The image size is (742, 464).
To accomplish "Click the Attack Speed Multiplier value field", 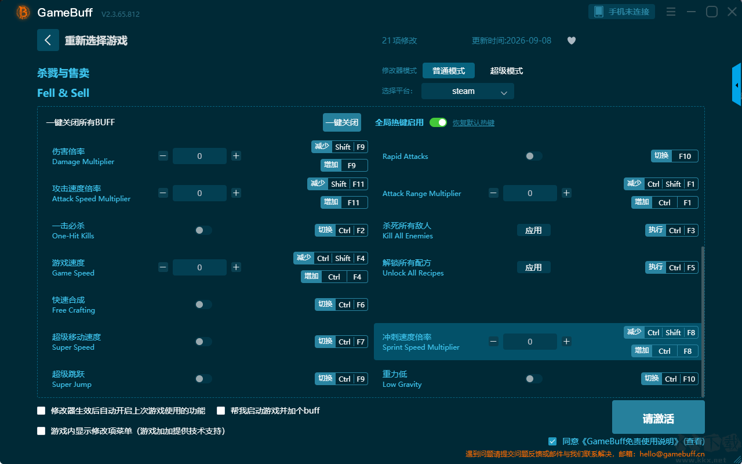I will 199,193.
